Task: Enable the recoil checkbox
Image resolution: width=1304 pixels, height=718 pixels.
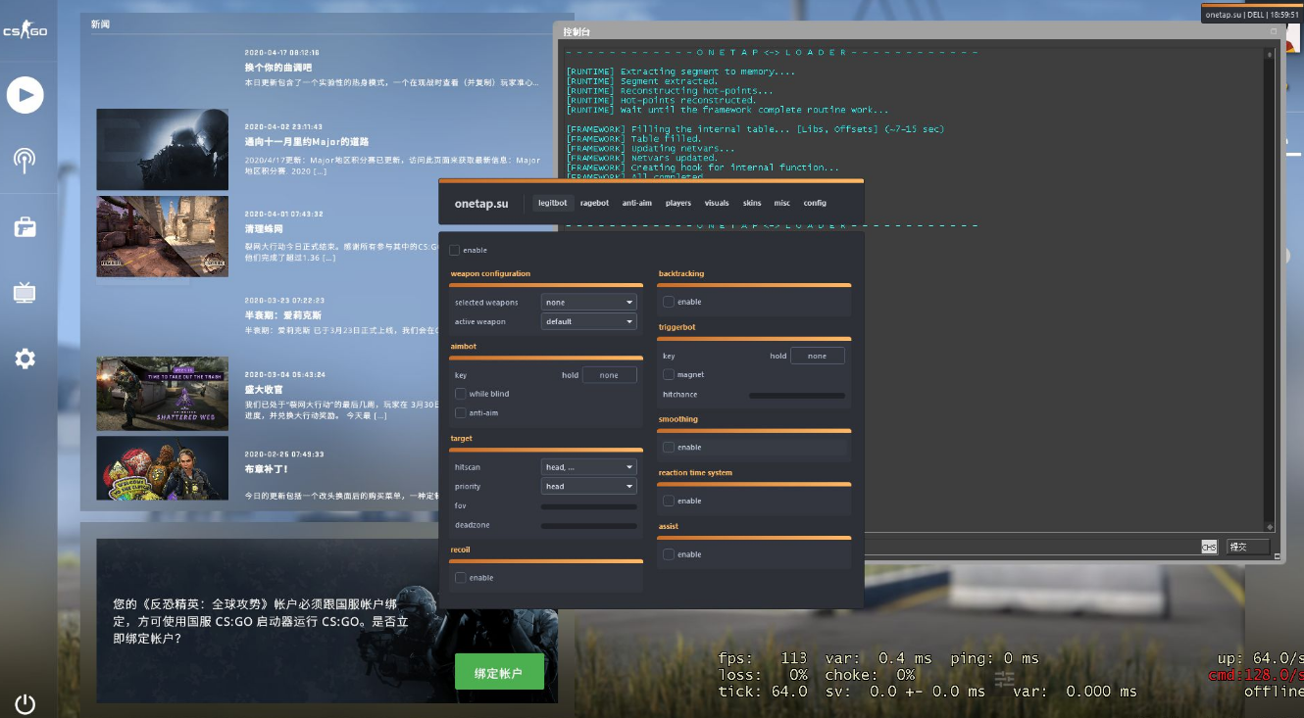Action: 460,578
